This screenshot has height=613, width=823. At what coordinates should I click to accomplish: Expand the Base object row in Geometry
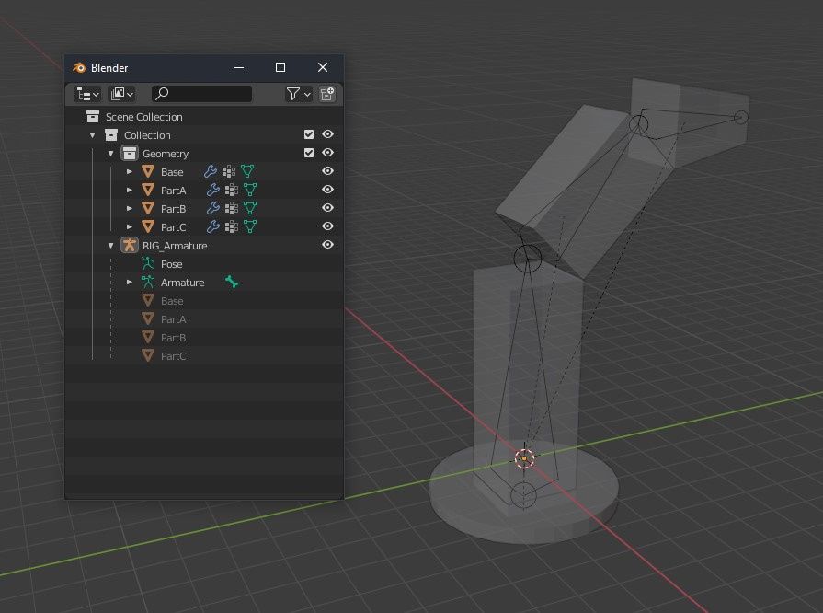click(x=129, y=172)
